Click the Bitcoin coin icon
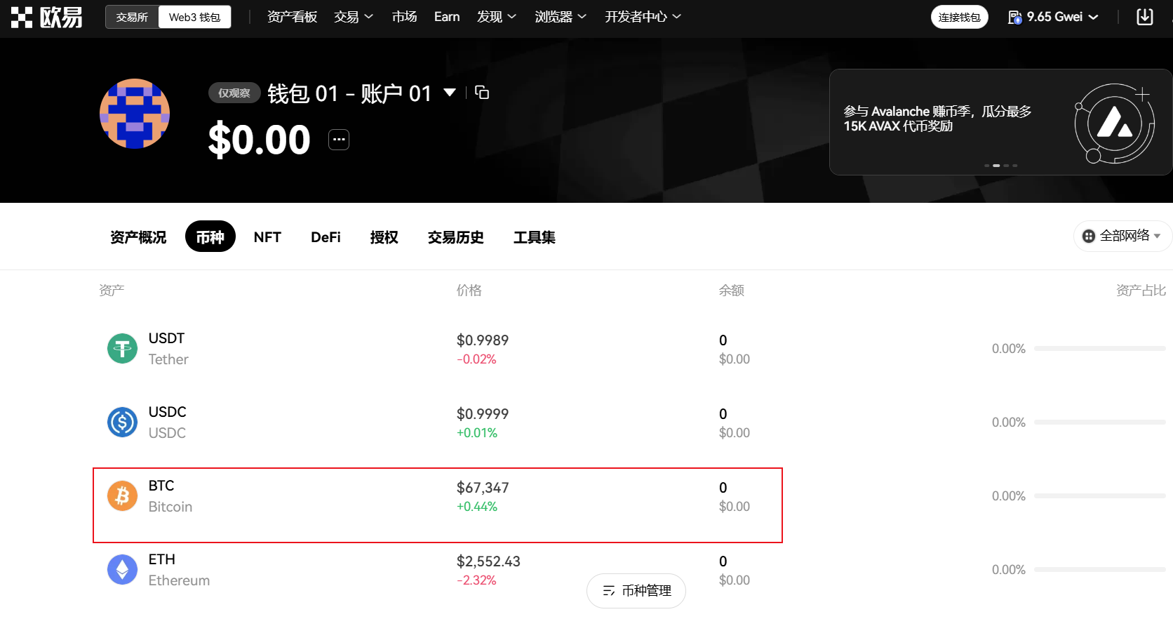The height and width of the screenshot is (619, 1173). point(122,495)
